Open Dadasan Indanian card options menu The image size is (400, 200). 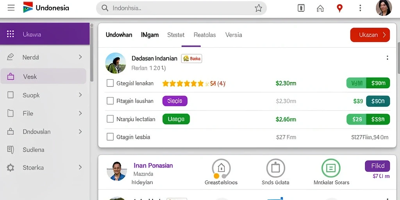[387, 58]
